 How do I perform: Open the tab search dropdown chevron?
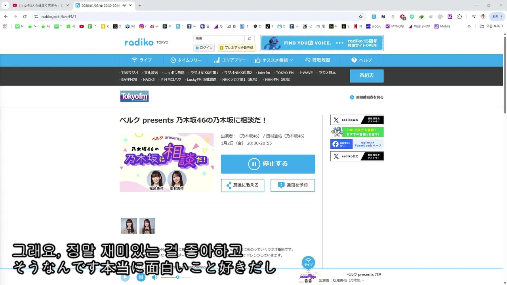tap(5, 5)
